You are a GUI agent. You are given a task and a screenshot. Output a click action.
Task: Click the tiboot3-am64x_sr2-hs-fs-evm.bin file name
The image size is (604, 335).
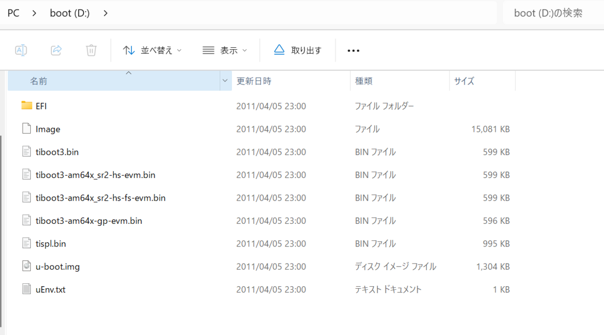tap(101, 198)
